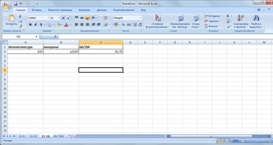Increase the cell indent
Viewport: 273px width, 145px height.
click(x=99, y=24)
